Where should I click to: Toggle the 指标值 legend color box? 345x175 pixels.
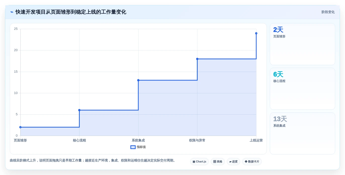point(133,147)
